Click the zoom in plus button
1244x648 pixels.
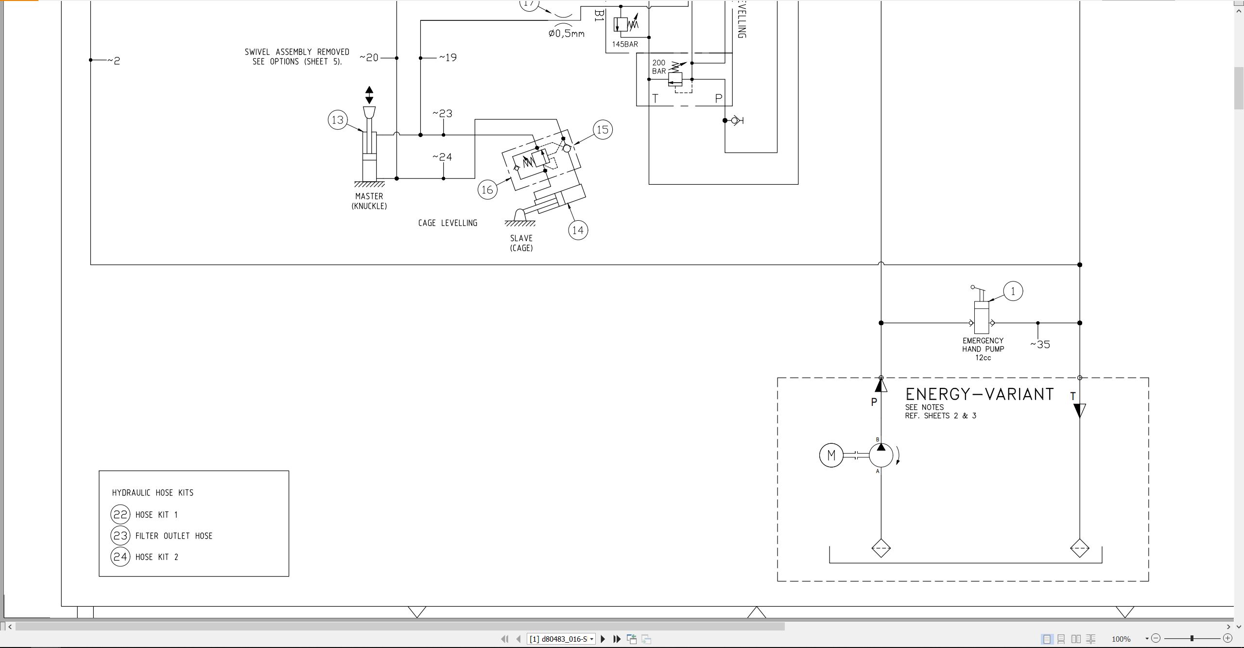pyautogui.click(x=1228, y=638)
